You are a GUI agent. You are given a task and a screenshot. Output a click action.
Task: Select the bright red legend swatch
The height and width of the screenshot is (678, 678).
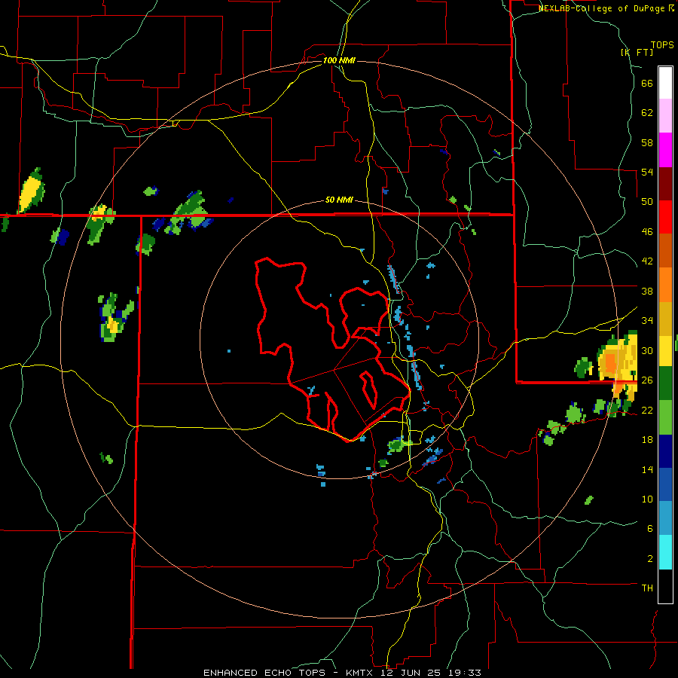pyautogui.click(x=665, y=217)
